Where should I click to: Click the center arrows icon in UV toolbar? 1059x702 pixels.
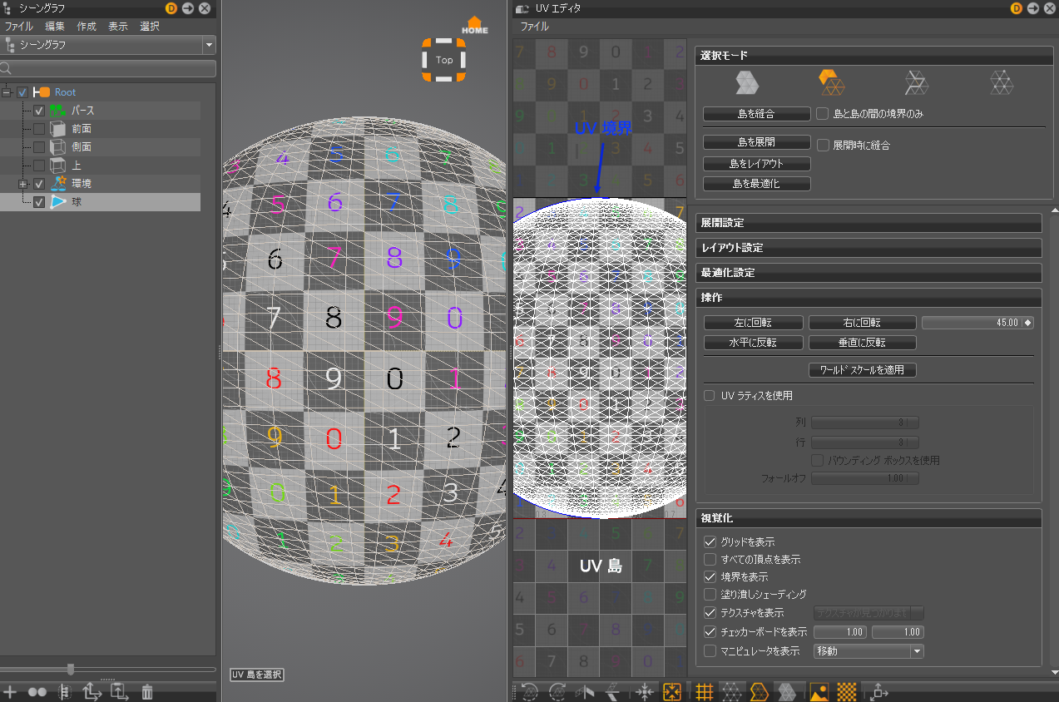point(645,690)
